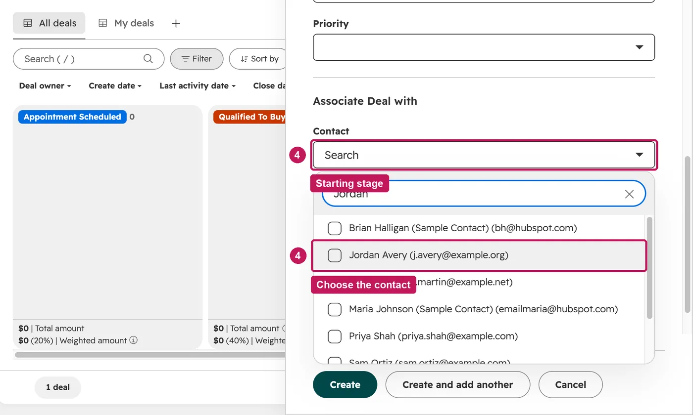Expand the Contact Search dropdown

(484, 155)
